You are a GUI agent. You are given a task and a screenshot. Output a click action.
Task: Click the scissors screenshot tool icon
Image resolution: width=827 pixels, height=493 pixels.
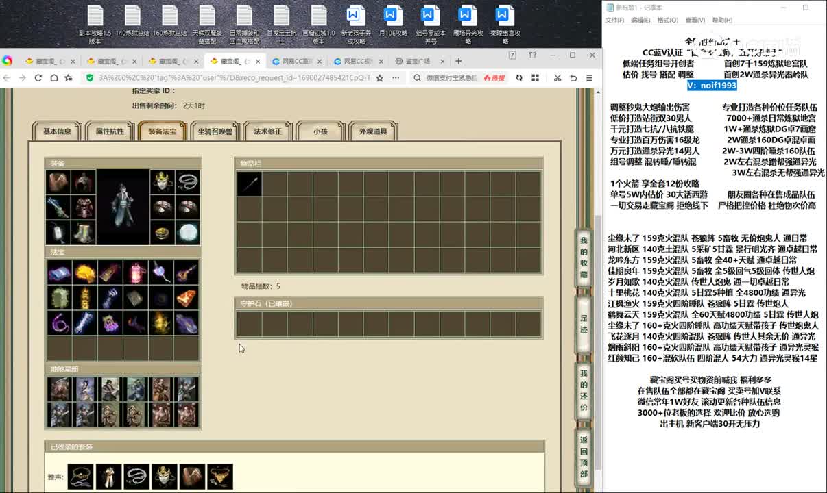click(558, 78)
